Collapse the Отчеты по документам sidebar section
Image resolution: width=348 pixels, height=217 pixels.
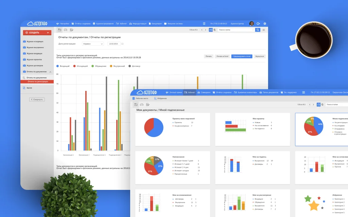coord(50,72)
